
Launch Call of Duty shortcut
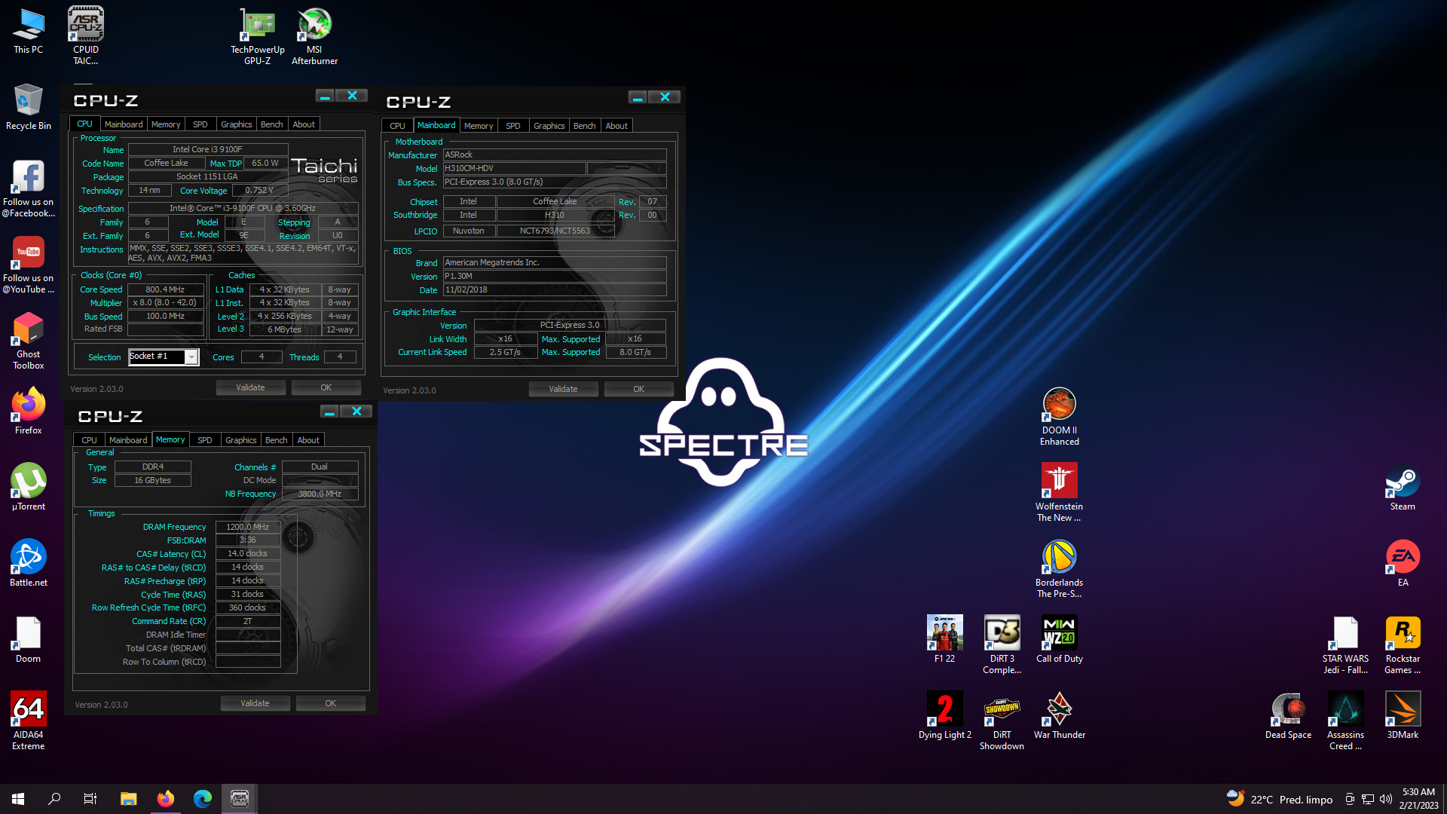coord(1059,639)
